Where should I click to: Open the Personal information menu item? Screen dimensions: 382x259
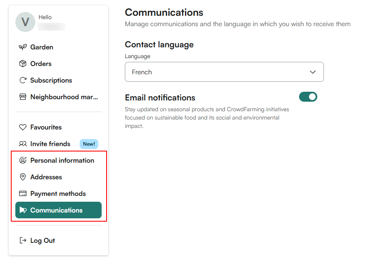point(62,161)
